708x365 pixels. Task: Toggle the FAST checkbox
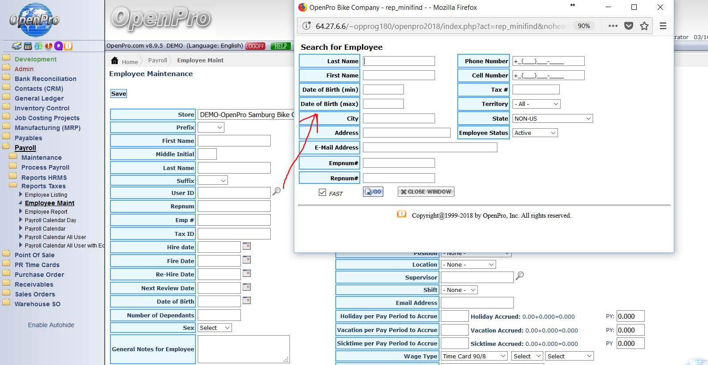coord(322,192)
